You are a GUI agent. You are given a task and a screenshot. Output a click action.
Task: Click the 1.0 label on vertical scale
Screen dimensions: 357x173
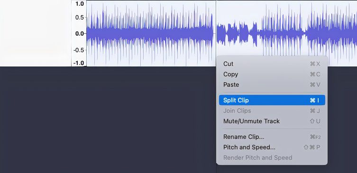point(80,3)
